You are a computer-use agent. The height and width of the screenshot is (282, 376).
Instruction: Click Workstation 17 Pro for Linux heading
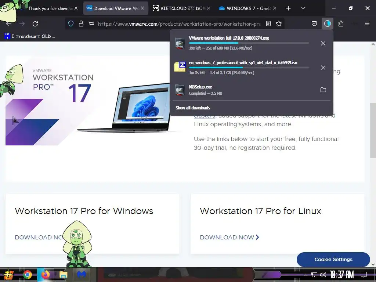click(260, 211)
